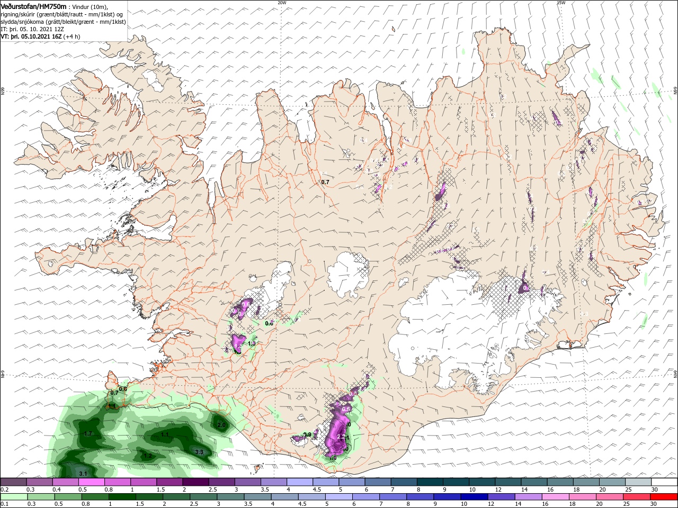The image size is (678, 508).
Task: Click the large purple snowfall patch in South Iceland
Action: point(337,436)
